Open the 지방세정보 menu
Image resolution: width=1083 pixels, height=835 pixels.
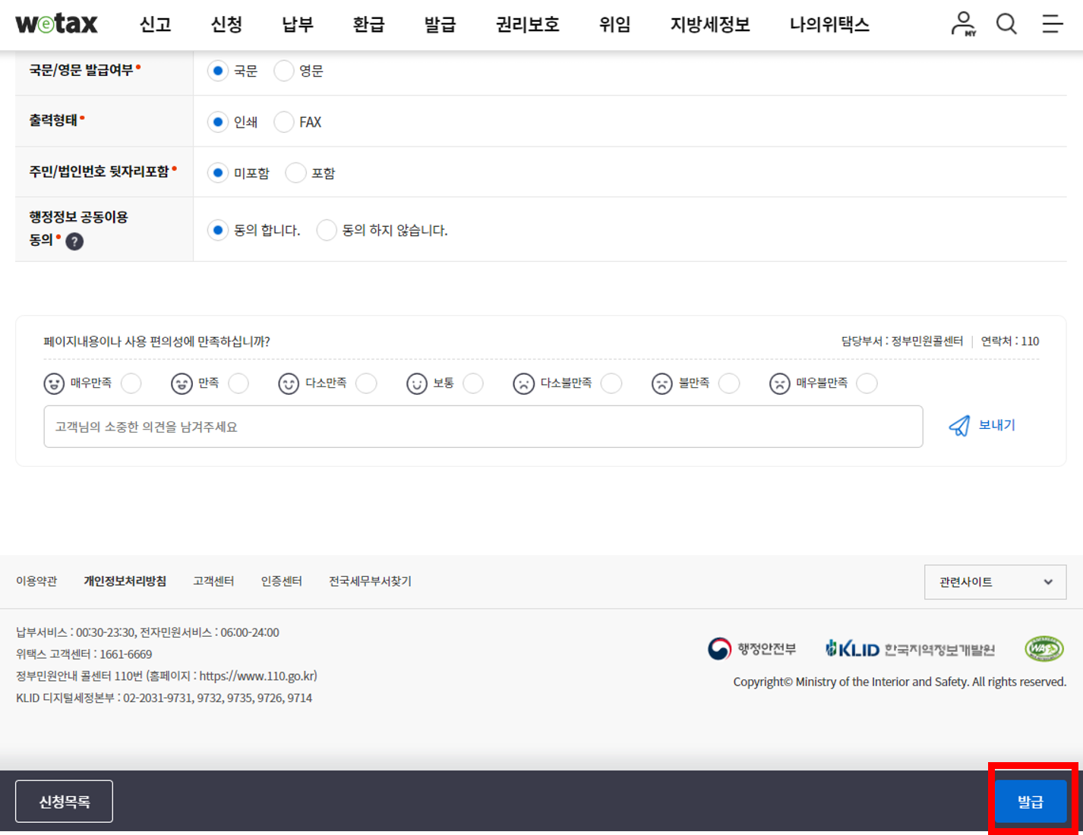pyautogui.click(x=709, y=24)
